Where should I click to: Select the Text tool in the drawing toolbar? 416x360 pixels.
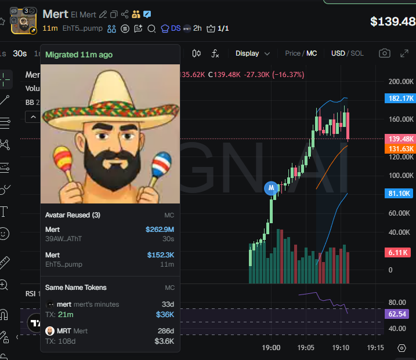[x=4, y=212]
